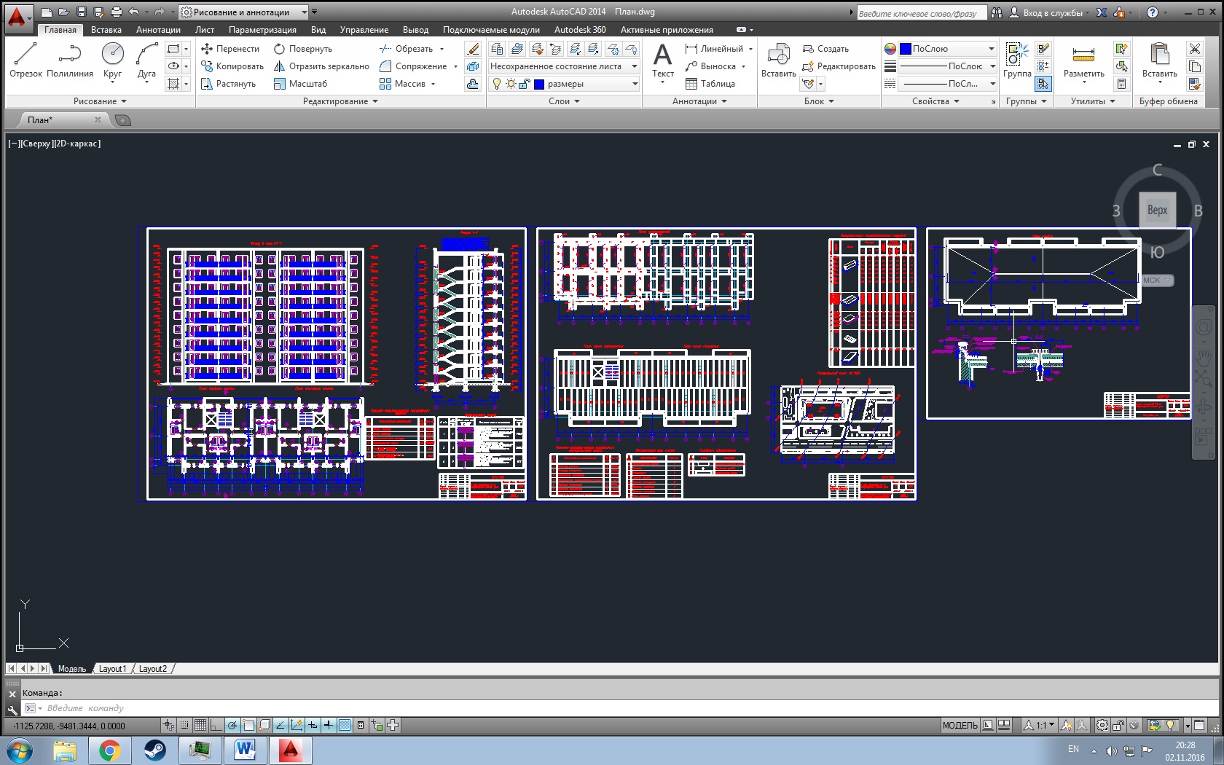1224x765 pixels.
Task: Open the ПоСл... linetype dropdown
Action: tap(948, 84)
